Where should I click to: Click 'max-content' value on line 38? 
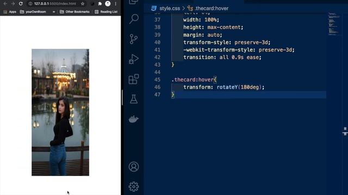[x=224, y=27]
